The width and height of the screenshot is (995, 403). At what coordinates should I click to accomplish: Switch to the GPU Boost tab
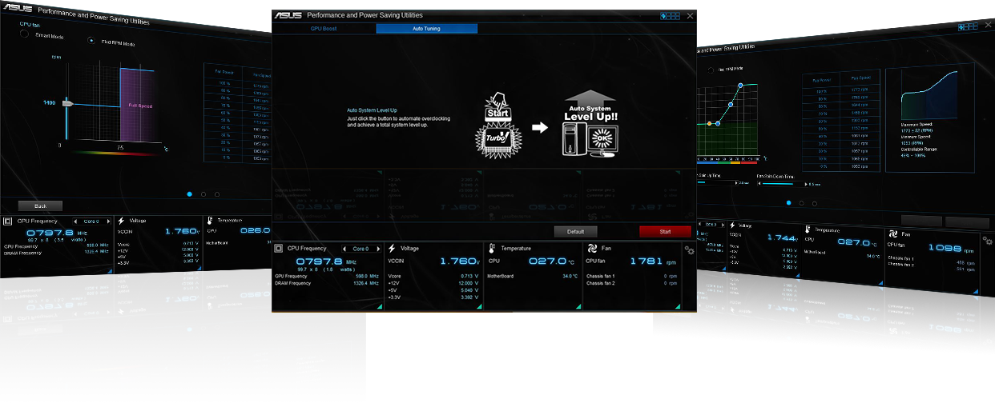coord(324,29)
